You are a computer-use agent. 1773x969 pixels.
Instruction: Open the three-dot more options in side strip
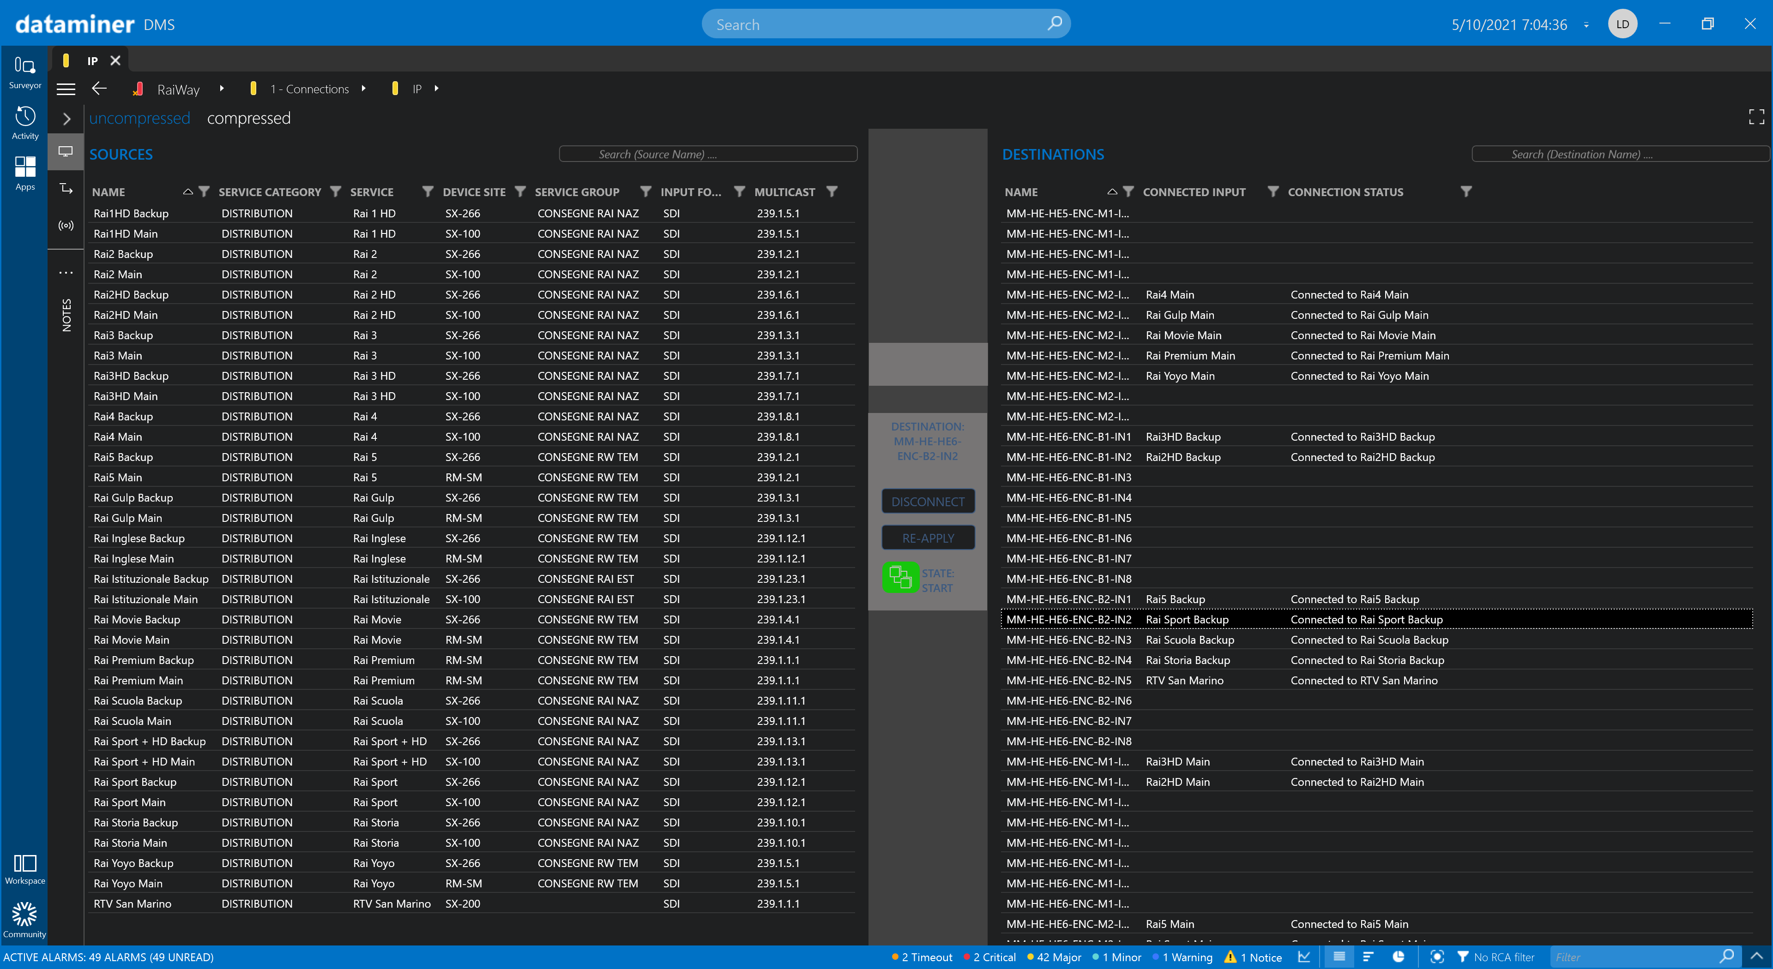point(66,273)
